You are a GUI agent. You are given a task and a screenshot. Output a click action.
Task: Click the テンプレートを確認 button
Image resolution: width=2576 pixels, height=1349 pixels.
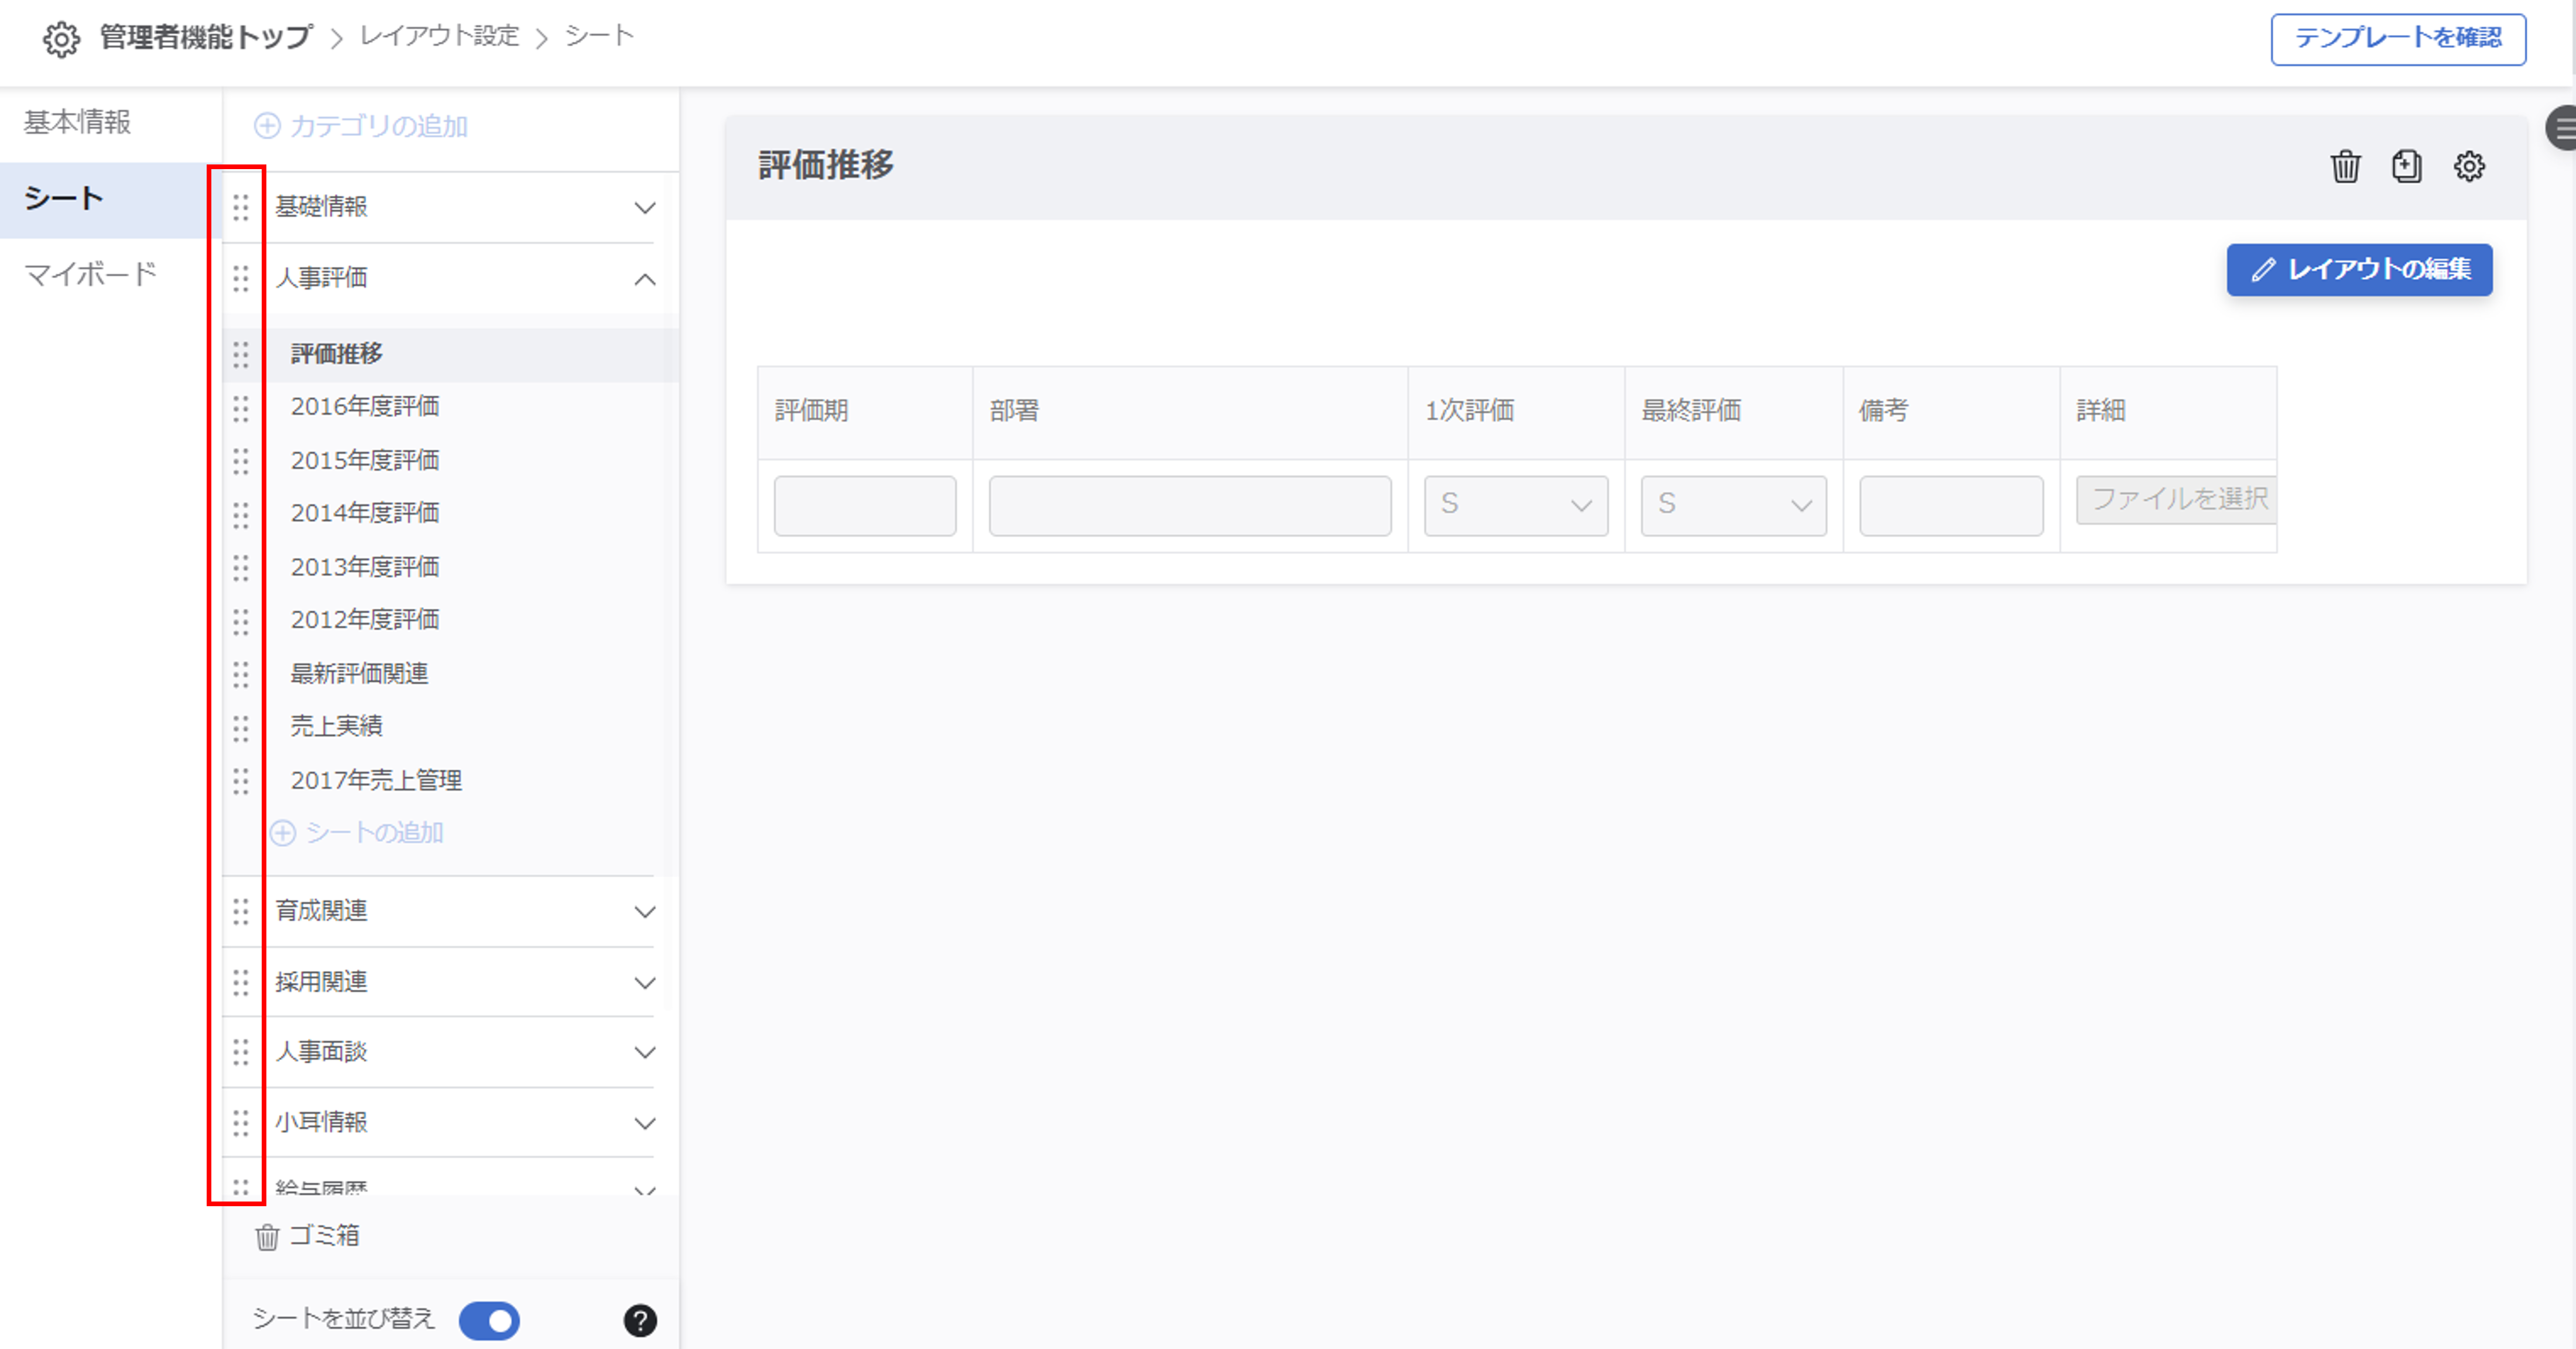click(x=2397, y=39)
